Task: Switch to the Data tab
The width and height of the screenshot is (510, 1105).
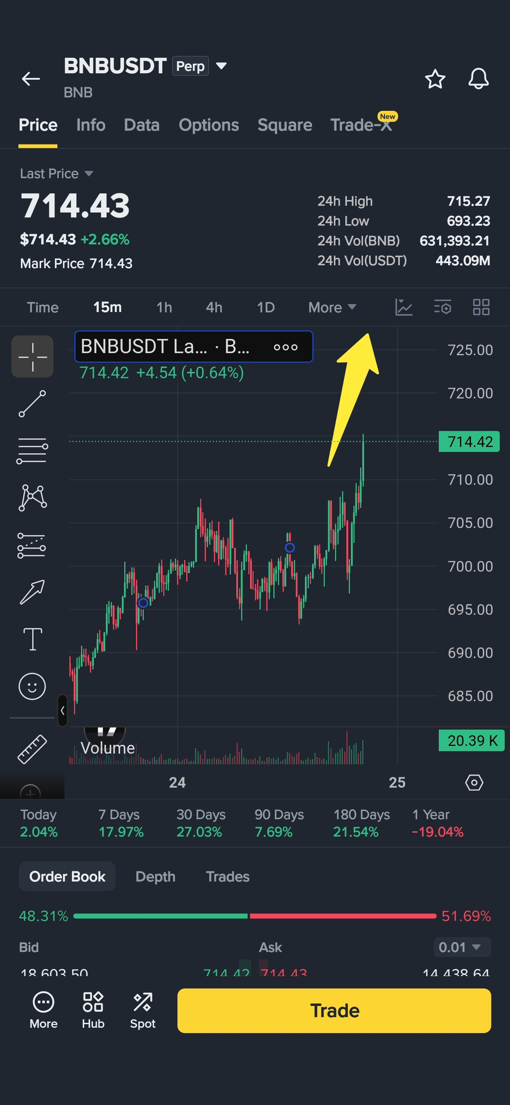Action: click(x=142, y=125)
